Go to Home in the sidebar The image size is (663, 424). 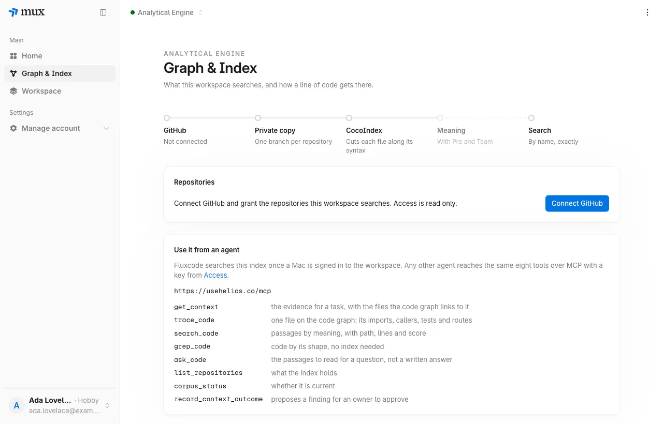(60, 56)
